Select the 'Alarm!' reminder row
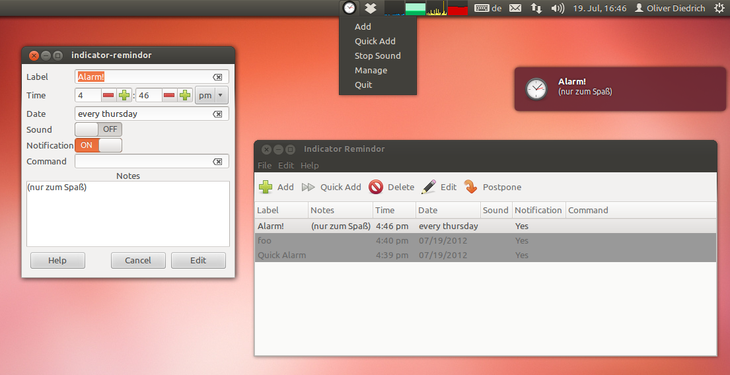 [x=486, y=226]
